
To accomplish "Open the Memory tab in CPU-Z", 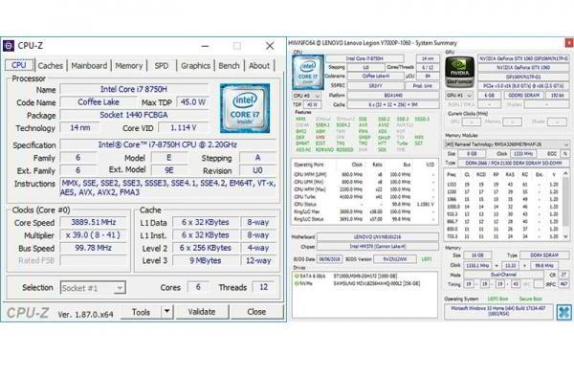I will (129, 66).
